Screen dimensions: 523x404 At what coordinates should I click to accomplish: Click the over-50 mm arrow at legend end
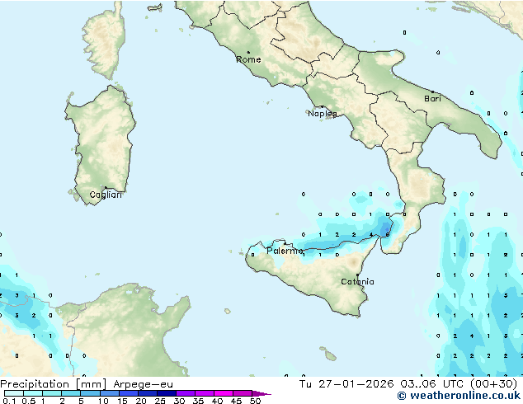(x=261, y=393)
